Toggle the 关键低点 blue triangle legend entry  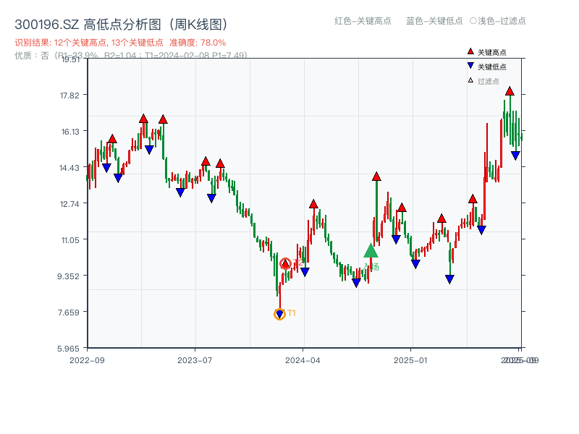pyautogui.click(x=487, y=67)
